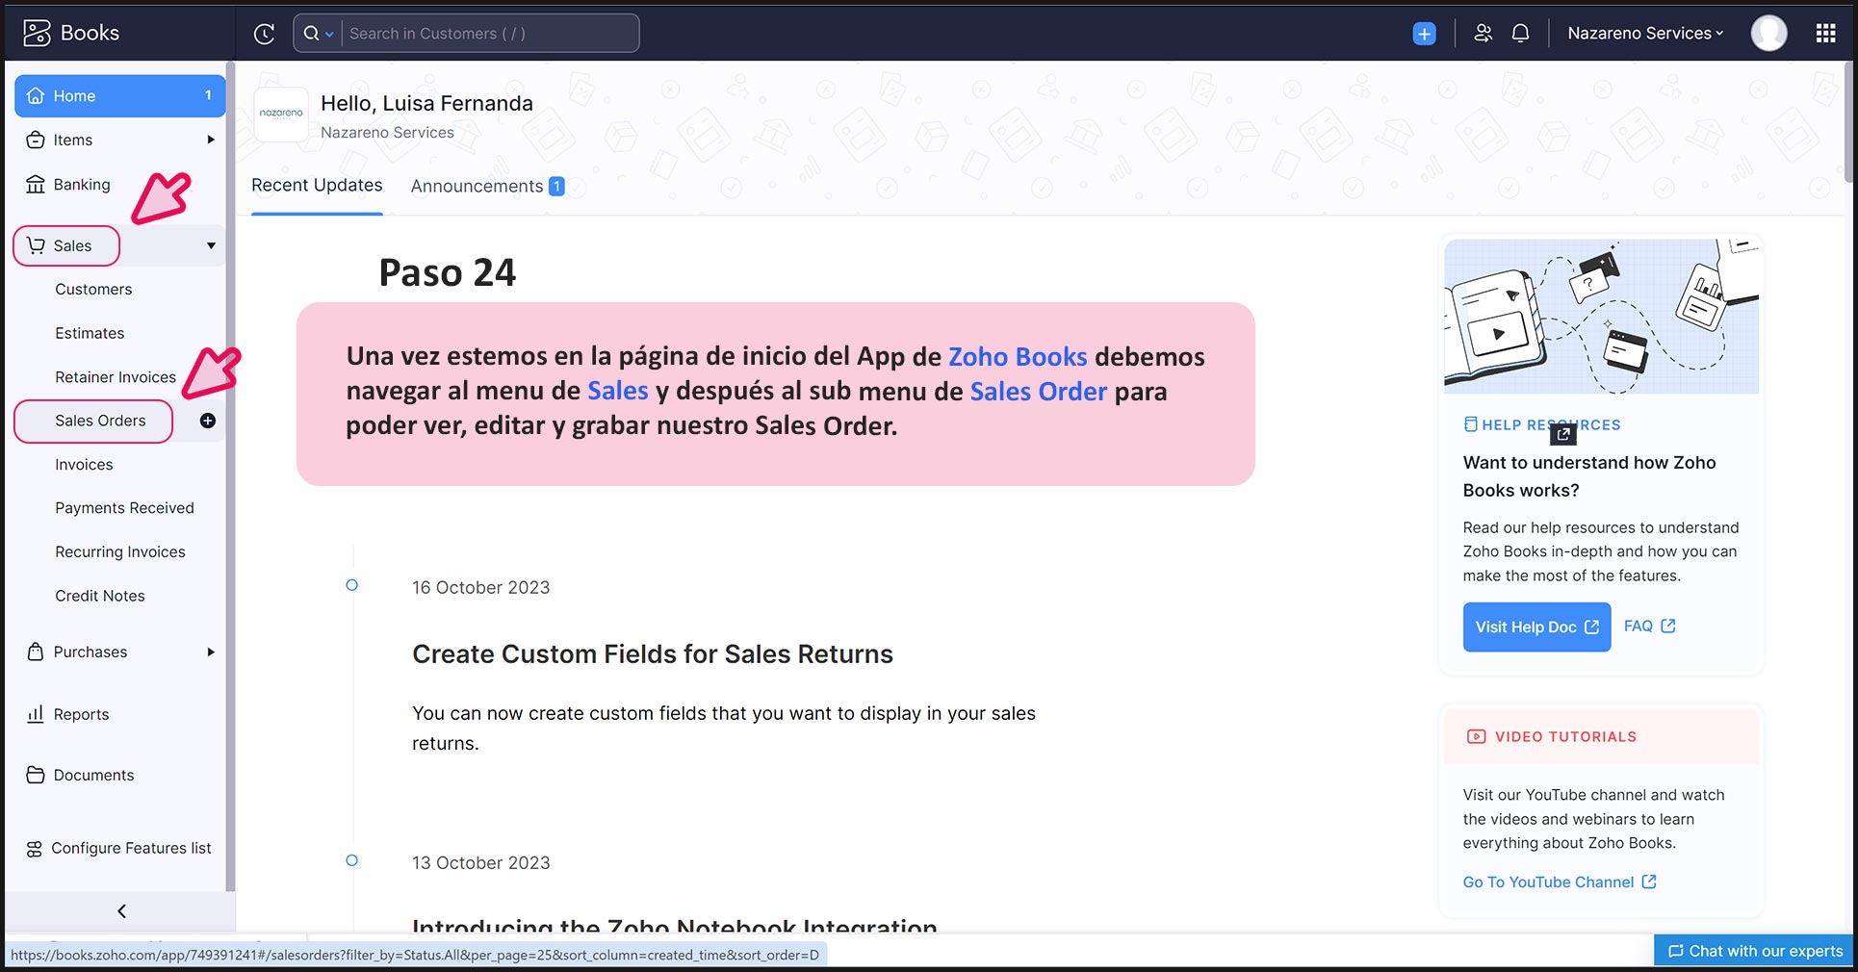This screenshot has width=1858, height=972.
Task: Click the recent activity history clock icon
Action: coord(264,34)
